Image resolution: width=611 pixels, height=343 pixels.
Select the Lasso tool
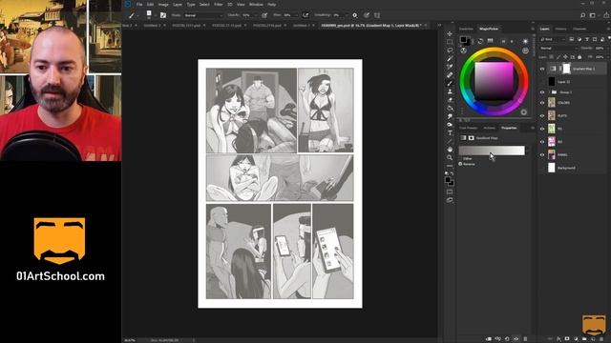point(450,50)
